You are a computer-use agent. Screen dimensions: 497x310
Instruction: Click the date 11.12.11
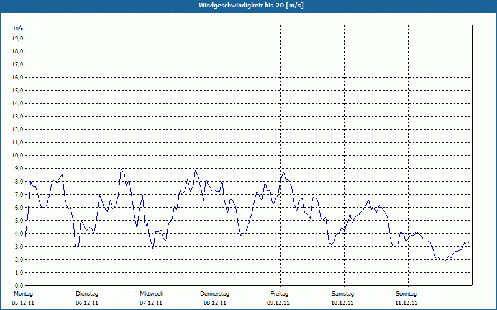(x=406, y=303)
